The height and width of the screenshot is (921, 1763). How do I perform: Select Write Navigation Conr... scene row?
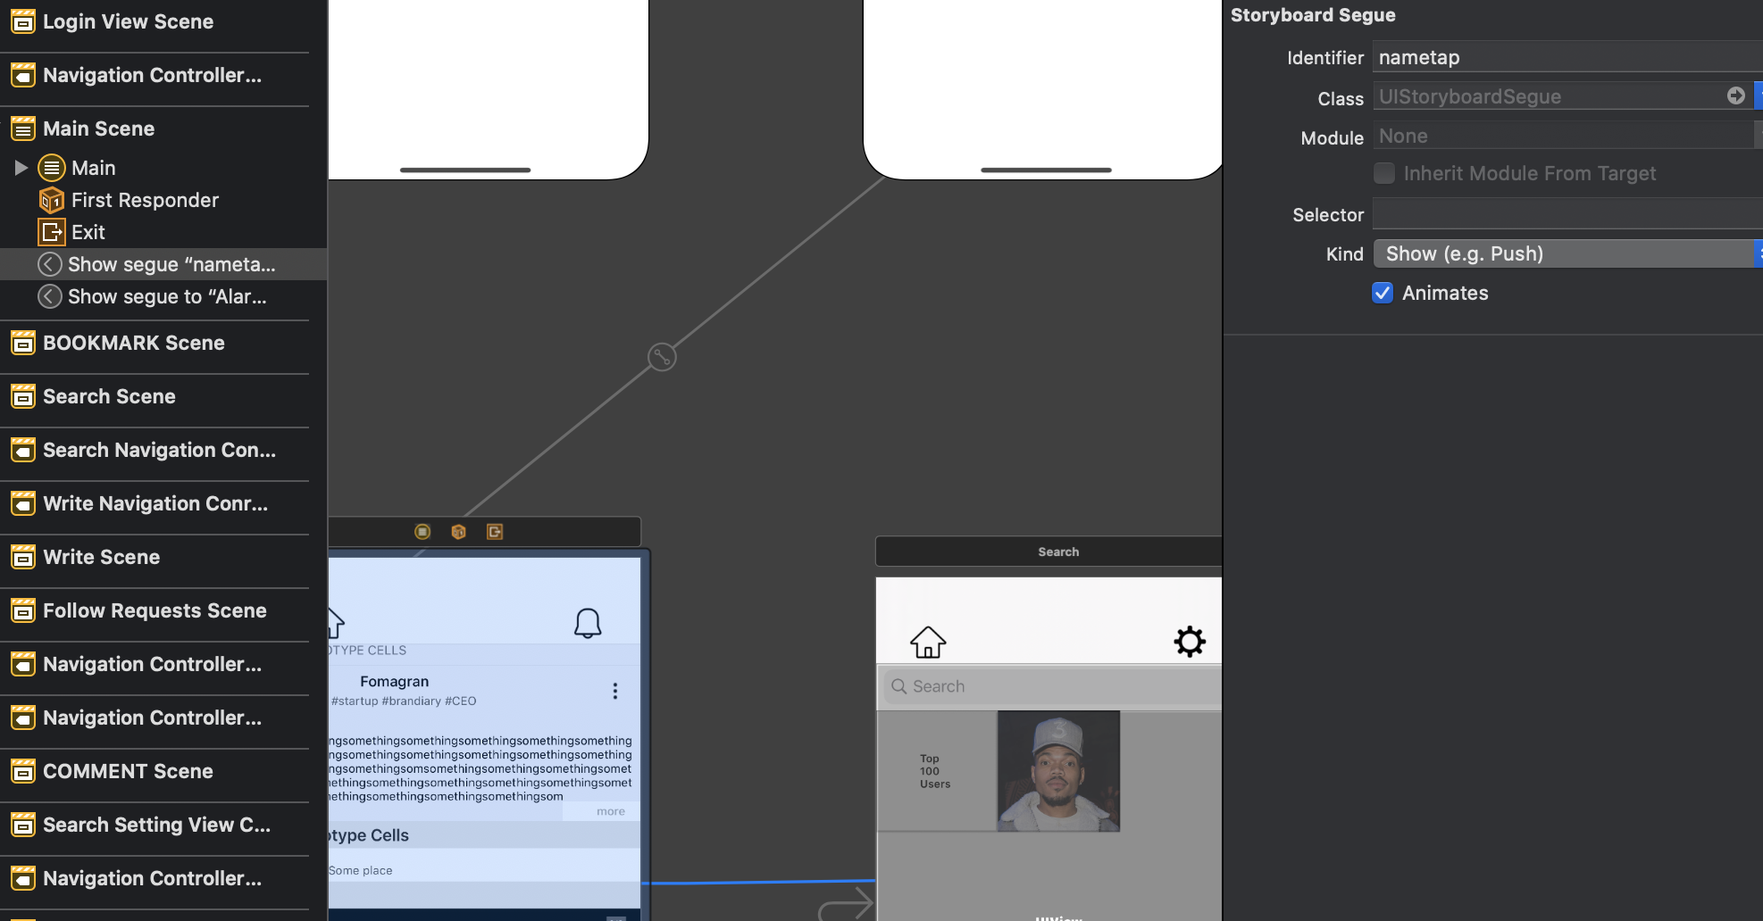155,503
